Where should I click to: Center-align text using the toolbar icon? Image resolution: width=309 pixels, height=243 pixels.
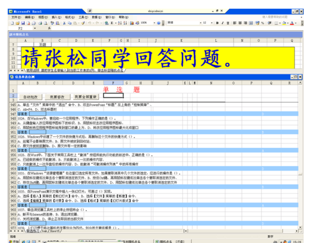[x=240, y=23]
